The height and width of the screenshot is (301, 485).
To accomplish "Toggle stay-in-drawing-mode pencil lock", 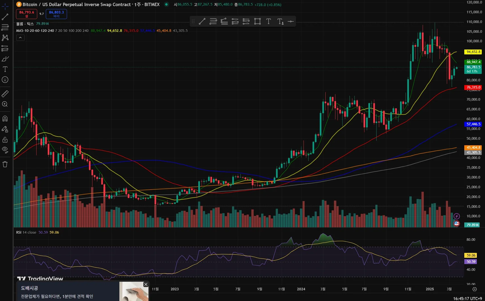I will [x=5, y=129].
